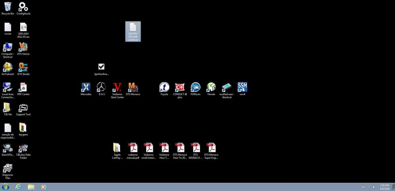Select the DTS Venice shortcut
The image size is (395, 191).
(23, 47)
